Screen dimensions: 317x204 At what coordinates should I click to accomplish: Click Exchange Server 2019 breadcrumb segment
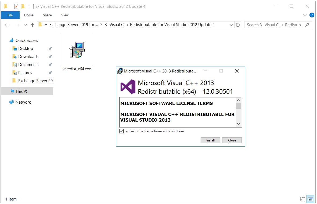74,25
